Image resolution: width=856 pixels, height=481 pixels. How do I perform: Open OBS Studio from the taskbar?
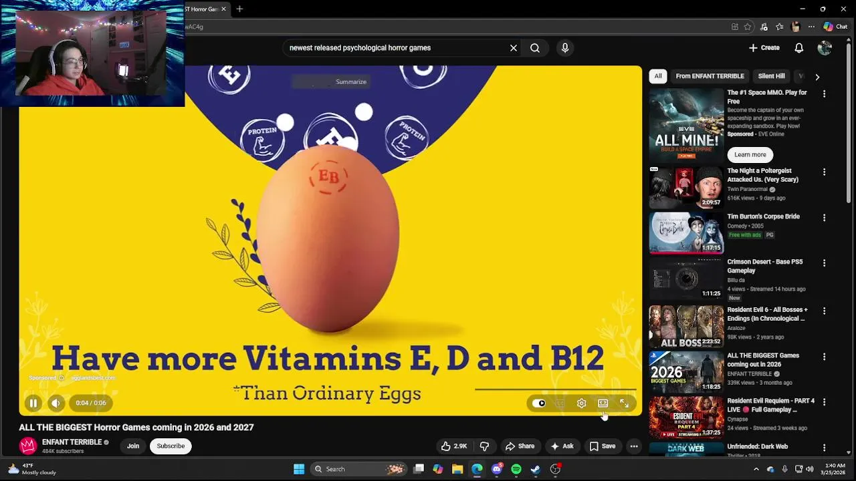pos(555,469)
